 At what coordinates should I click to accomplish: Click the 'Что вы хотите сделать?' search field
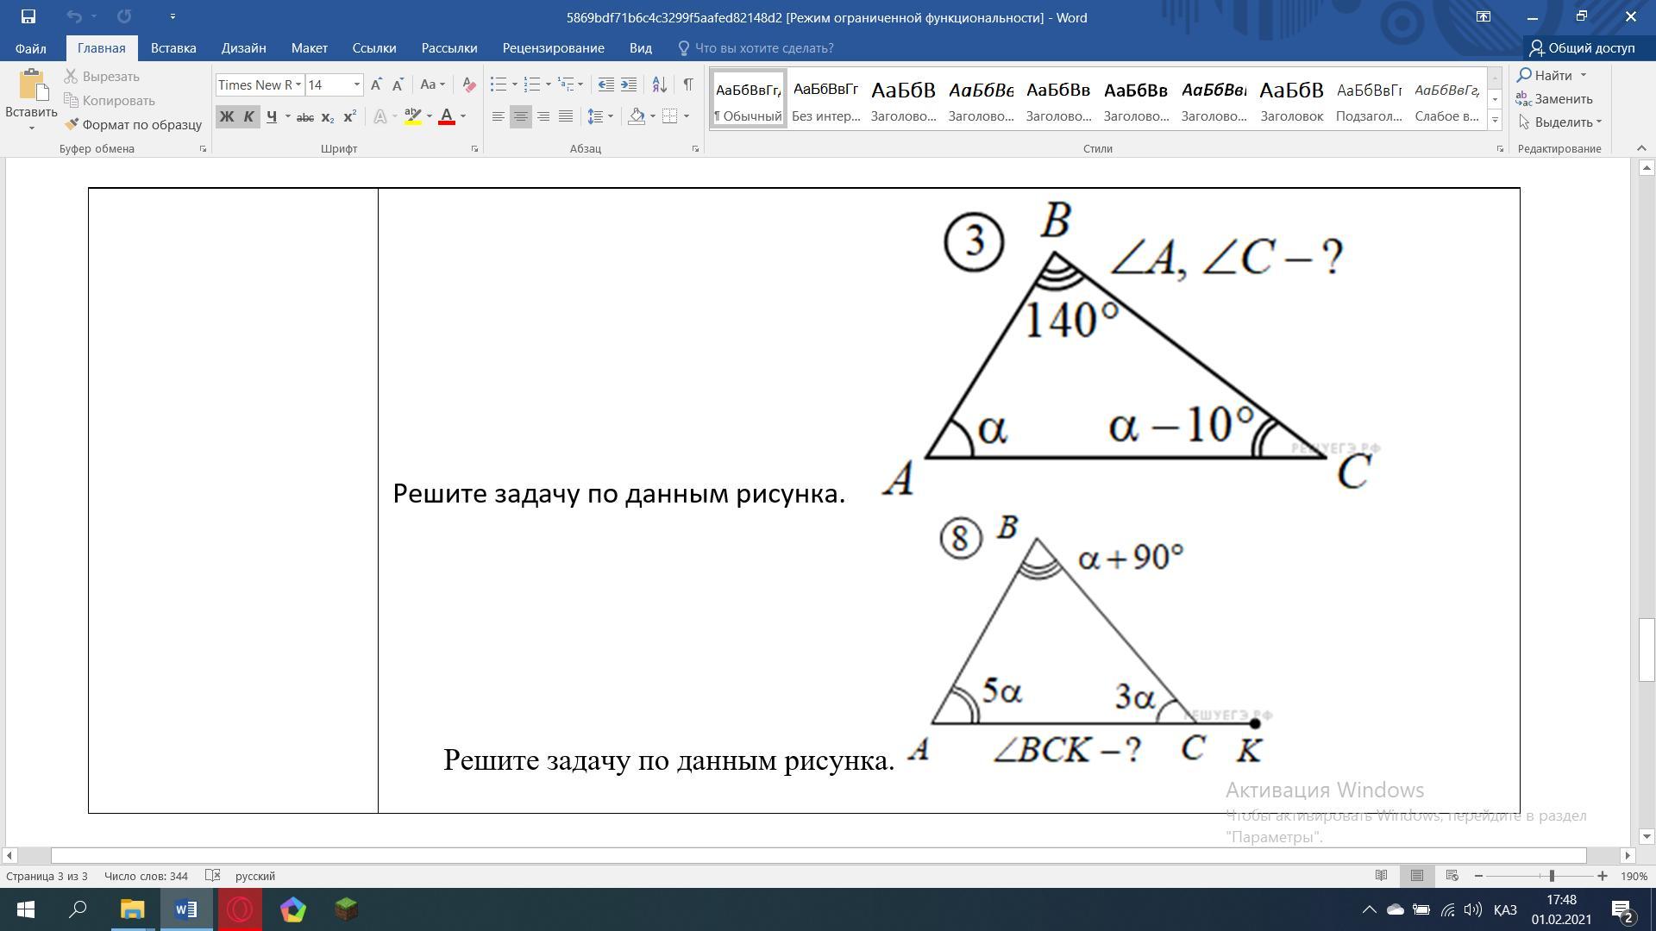click(763, 48)
